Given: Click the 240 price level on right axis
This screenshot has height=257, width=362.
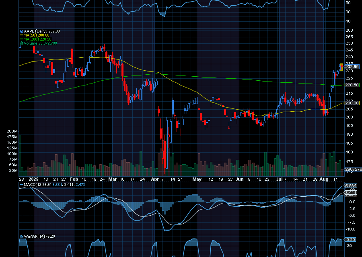Looking at the screenshot, I should click(x=349, y=57).
